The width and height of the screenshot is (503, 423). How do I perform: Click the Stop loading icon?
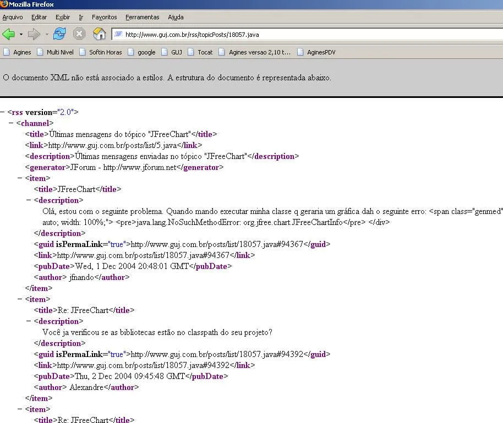coord(79,34)
